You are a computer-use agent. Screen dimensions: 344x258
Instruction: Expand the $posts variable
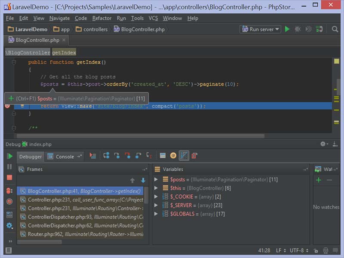pos(156,179)
